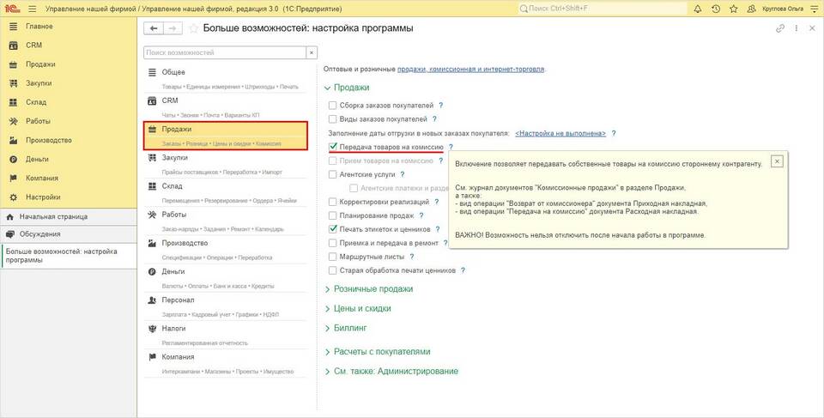Select Персонал settings category
The width and height of the screenshot is (824, 418).
point(225,306)
